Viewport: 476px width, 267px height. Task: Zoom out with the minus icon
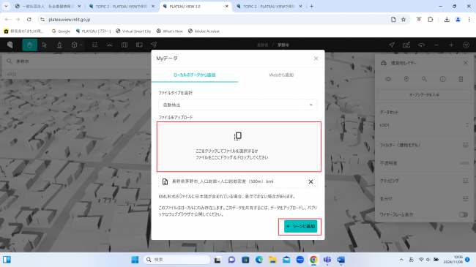point(436,45)
